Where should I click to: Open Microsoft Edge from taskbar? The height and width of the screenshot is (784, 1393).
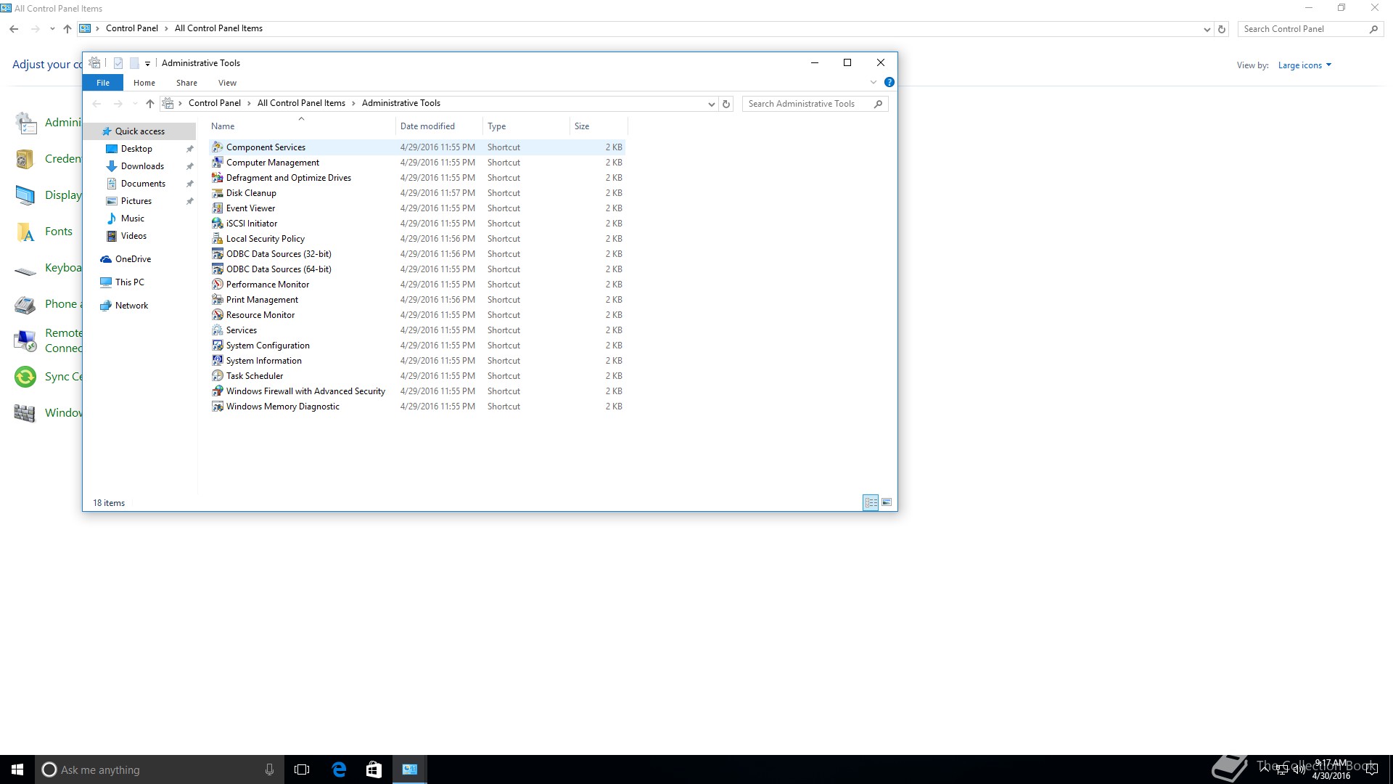tap(339, 769)
